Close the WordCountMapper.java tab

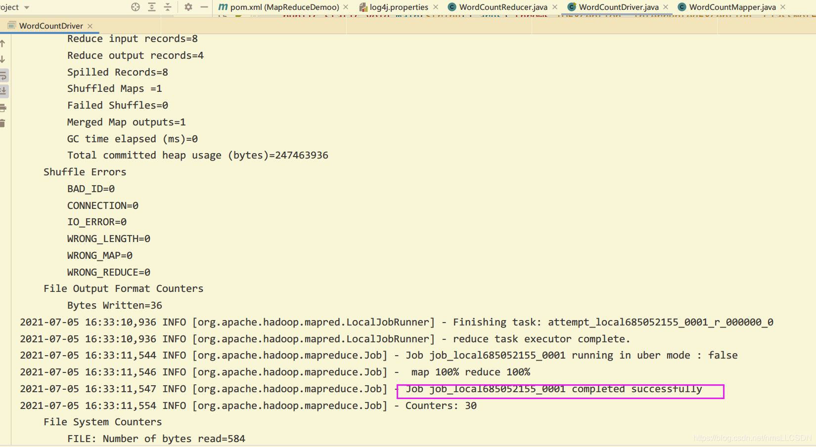783,7
